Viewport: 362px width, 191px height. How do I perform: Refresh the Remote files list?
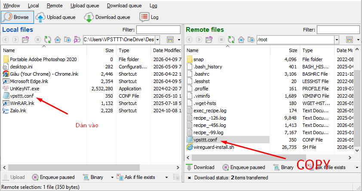point(231,40)
